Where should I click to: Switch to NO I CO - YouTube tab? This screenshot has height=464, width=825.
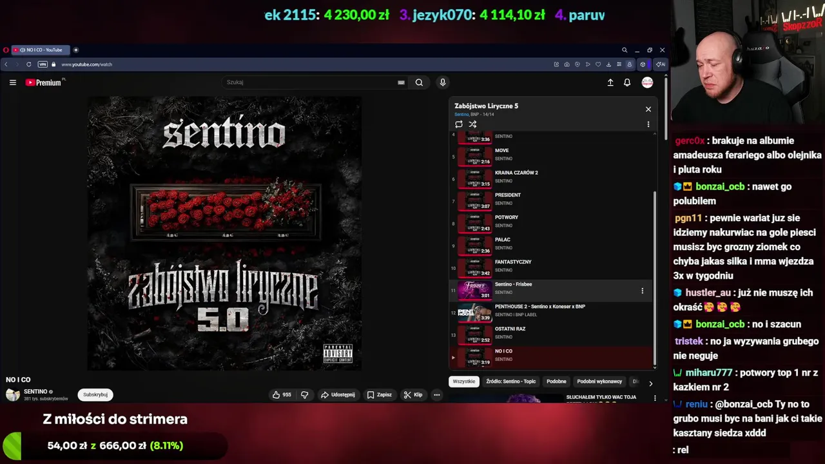point(41,50)
